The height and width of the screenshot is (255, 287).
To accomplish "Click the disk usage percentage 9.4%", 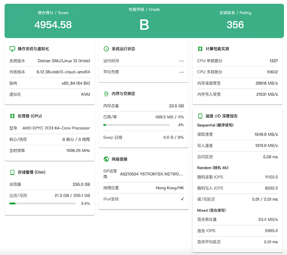I will point(86,203).
